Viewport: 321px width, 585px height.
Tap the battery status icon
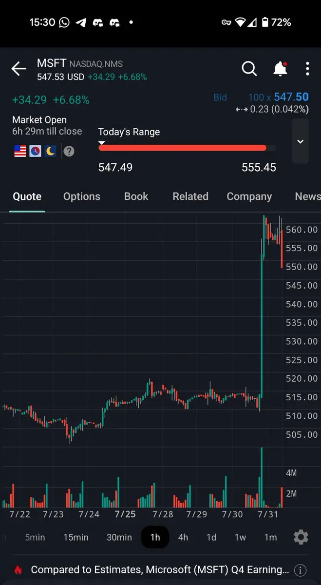point(265,22)
